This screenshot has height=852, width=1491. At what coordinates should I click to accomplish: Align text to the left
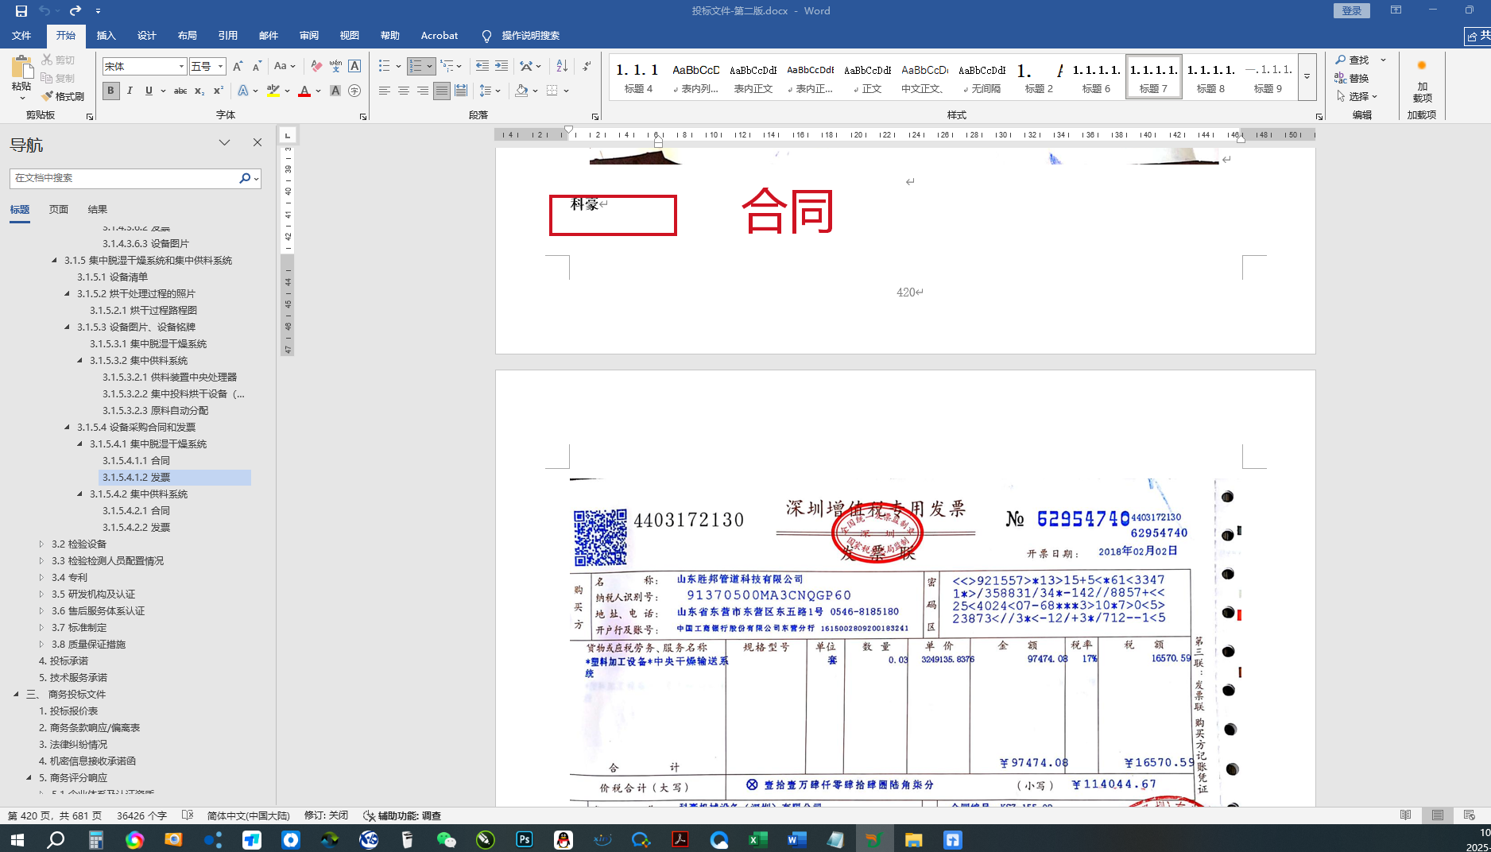(x=385, y=91)
